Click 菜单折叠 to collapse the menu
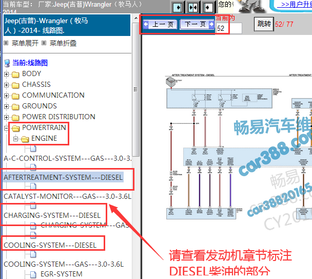Screen dimensions: 312x279 click(63, 43)
